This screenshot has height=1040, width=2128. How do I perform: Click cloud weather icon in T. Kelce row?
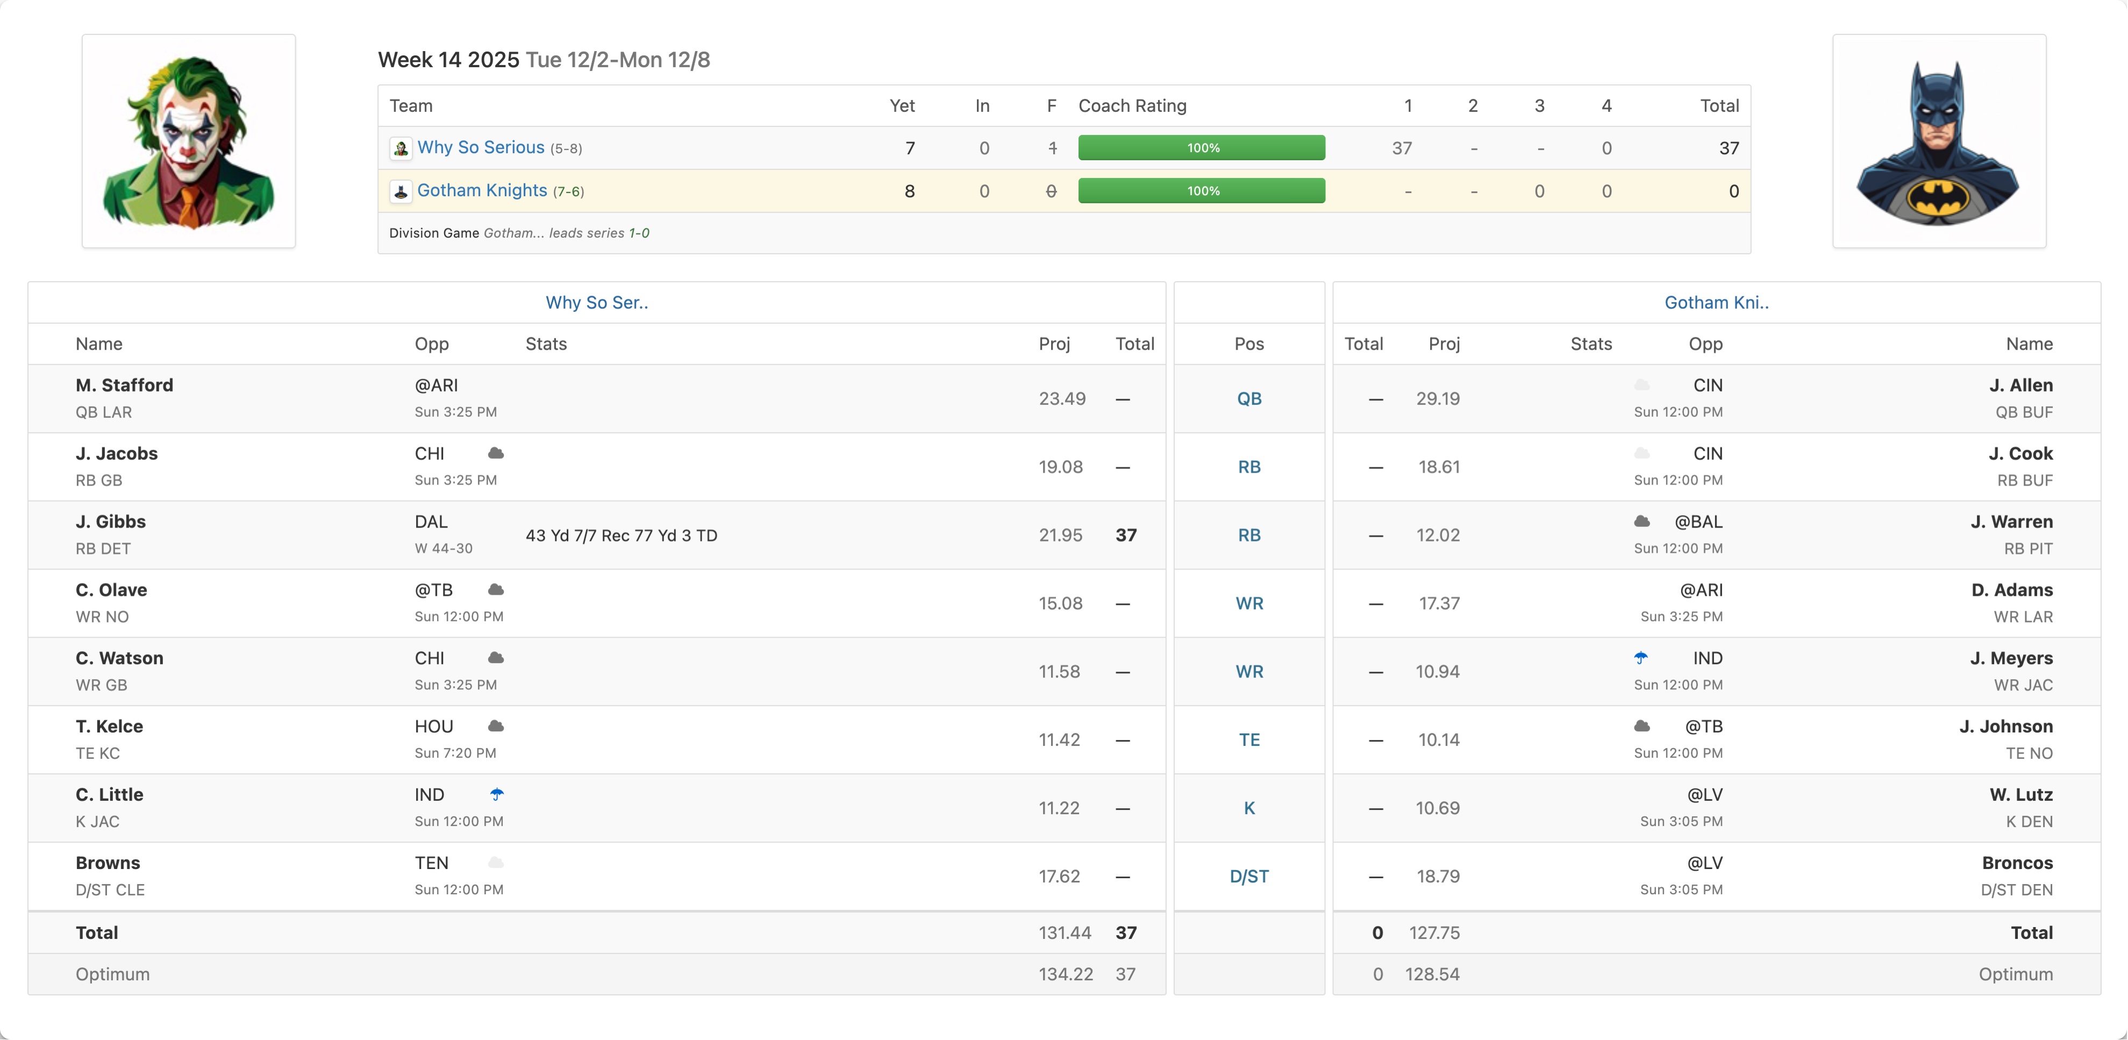click(496, 726)
